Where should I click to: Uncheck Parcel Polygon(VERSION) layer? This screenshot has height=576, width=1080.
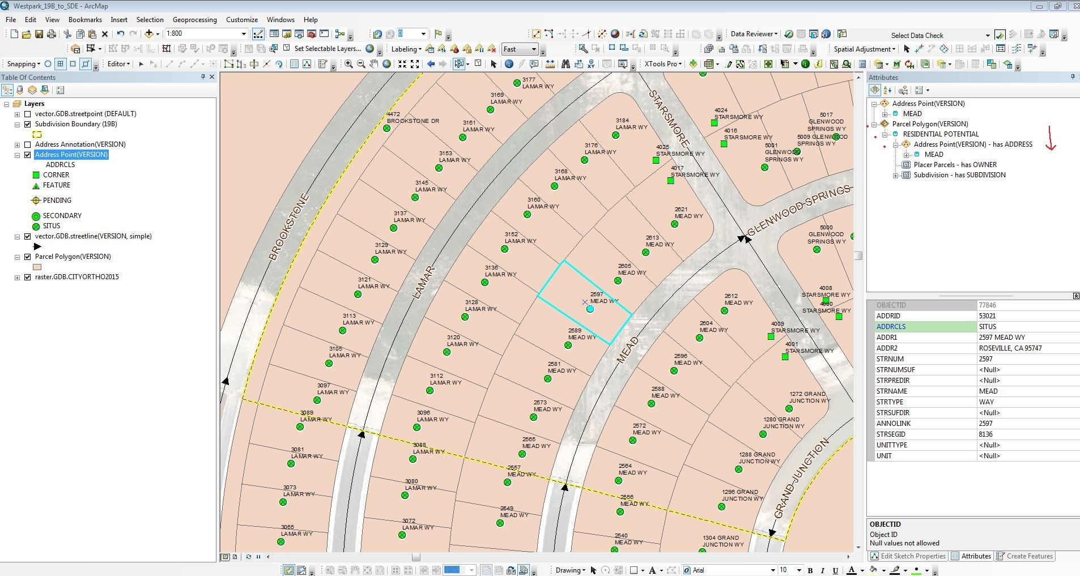point(27,257)
